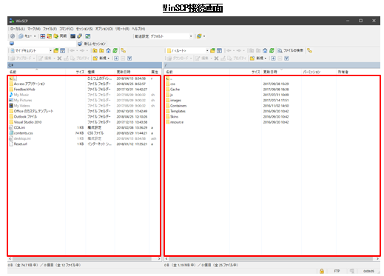Click the remote panel home directory icon

pos(265,50)
